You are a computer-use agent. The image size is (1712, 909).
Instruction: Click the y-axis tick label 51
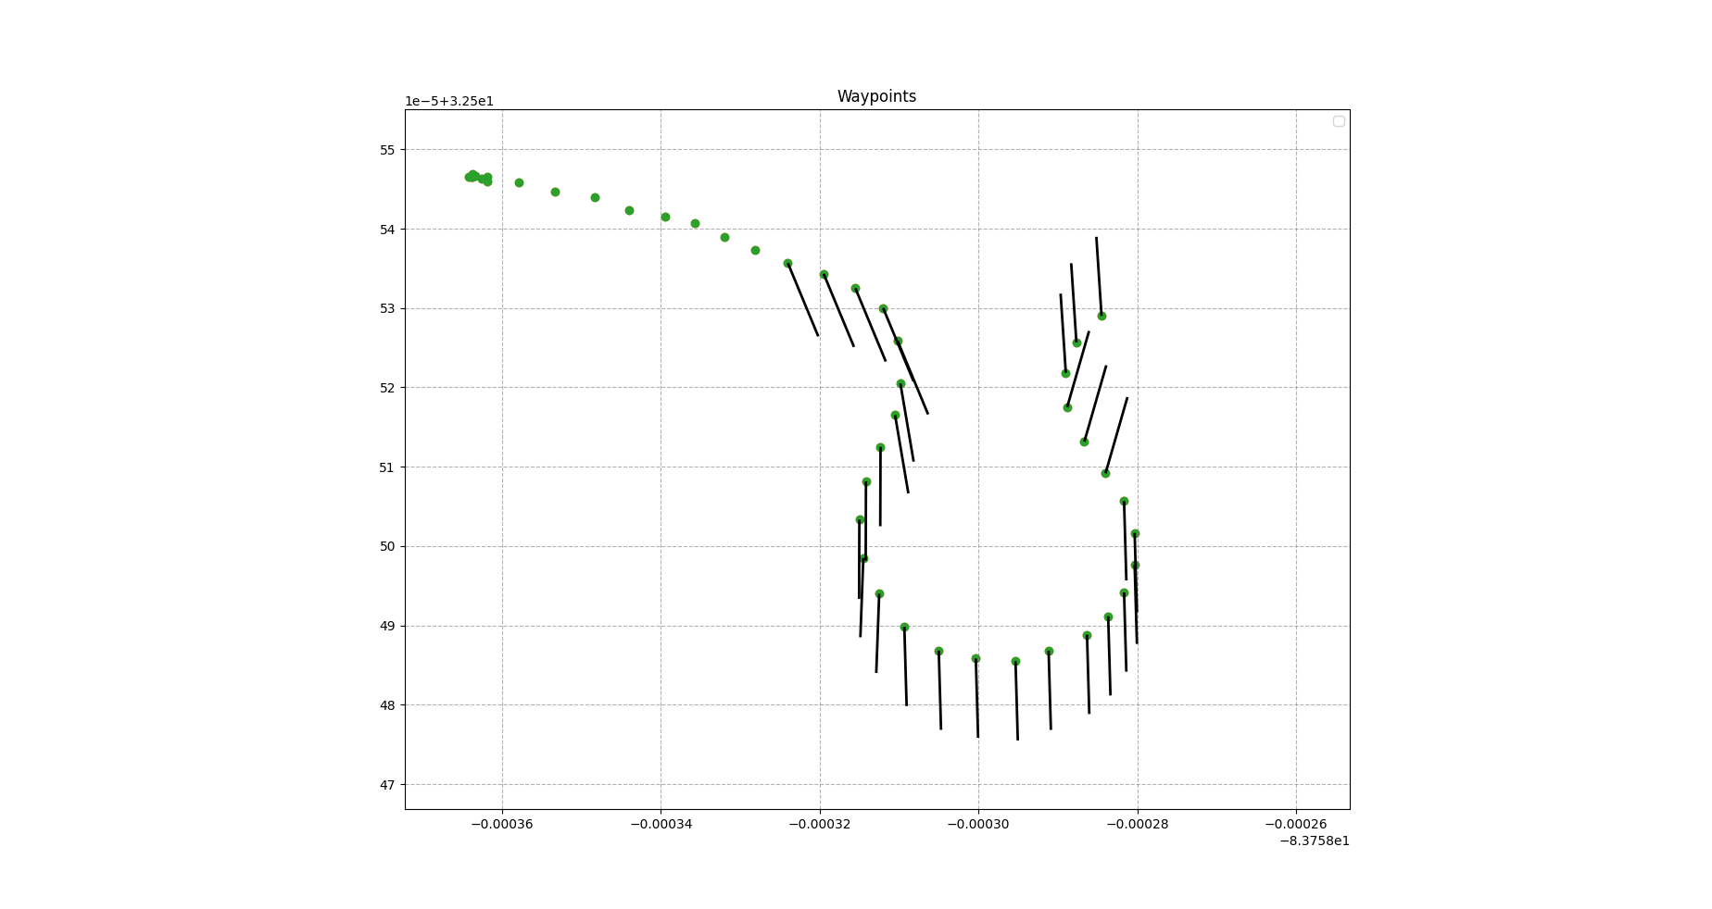(x=387, y=467)
